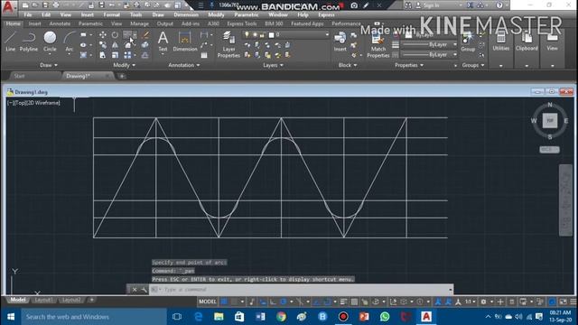
Task: Click the layer color swatch in layer dropdown
Action: [x=271, y=35]
